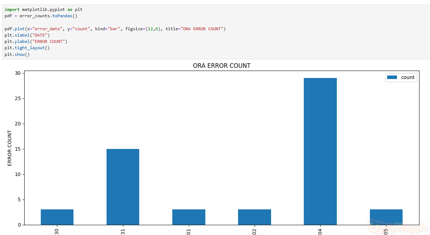Click the error_counts.toPandas() code line
430x235 pixels.
[41, 16]
